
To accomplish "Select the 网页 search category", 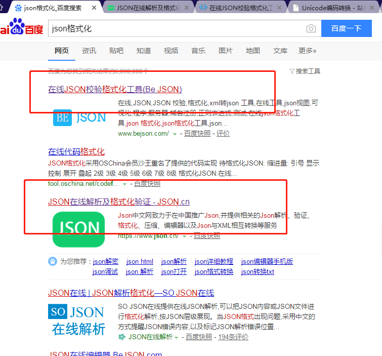I will pos(61,51).
